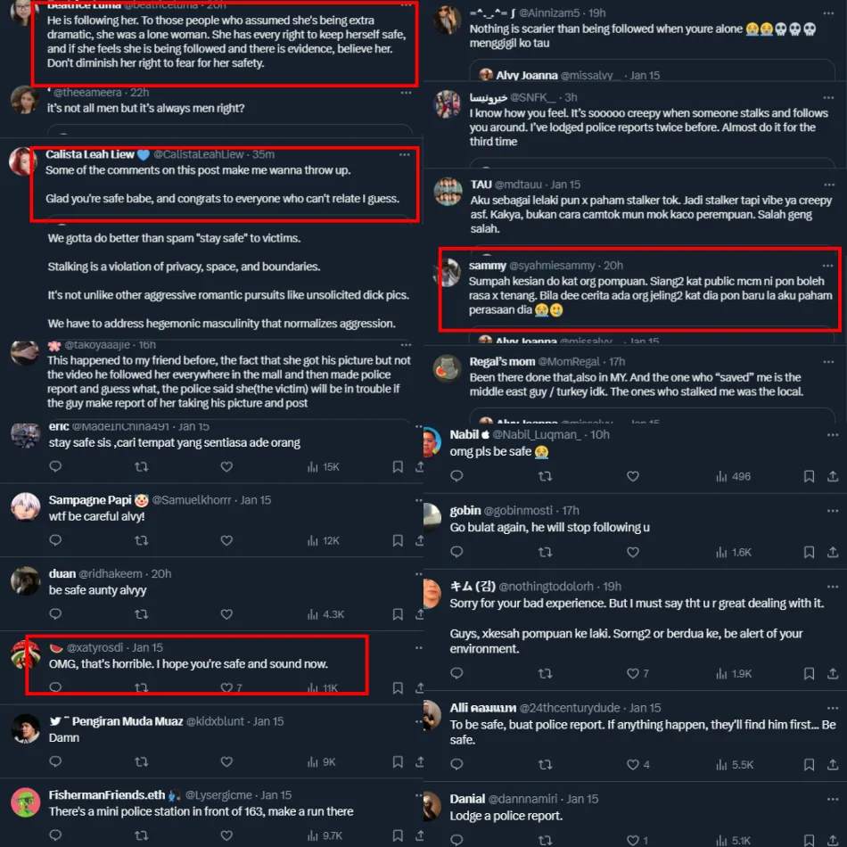Open the more options on @SNFK__ tweet
Viewport: 847px width, 847px height.
[x=828, y=97]
